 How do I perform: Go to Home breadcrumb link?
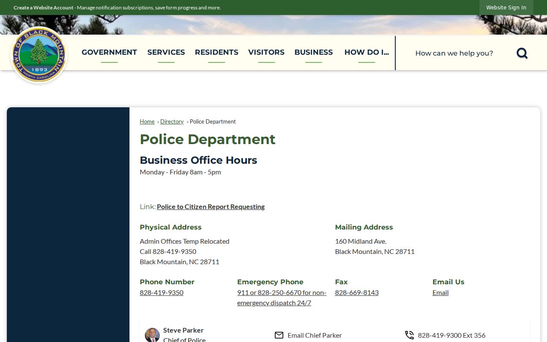(147, 122)
